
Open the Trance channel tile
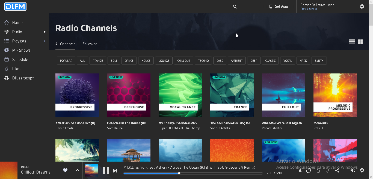tap(232, 95)
